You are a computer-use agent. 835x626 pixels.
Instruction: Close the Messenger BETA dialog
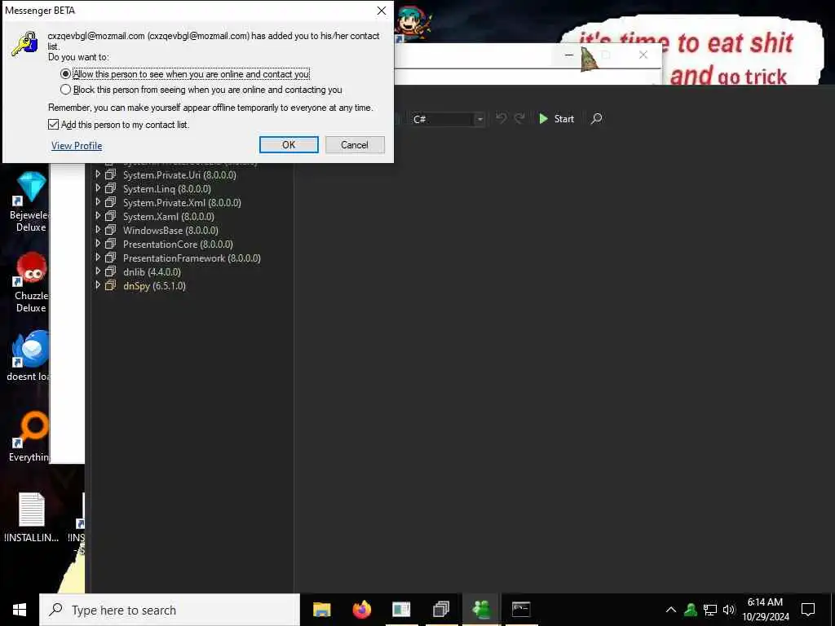click(382, 11)
